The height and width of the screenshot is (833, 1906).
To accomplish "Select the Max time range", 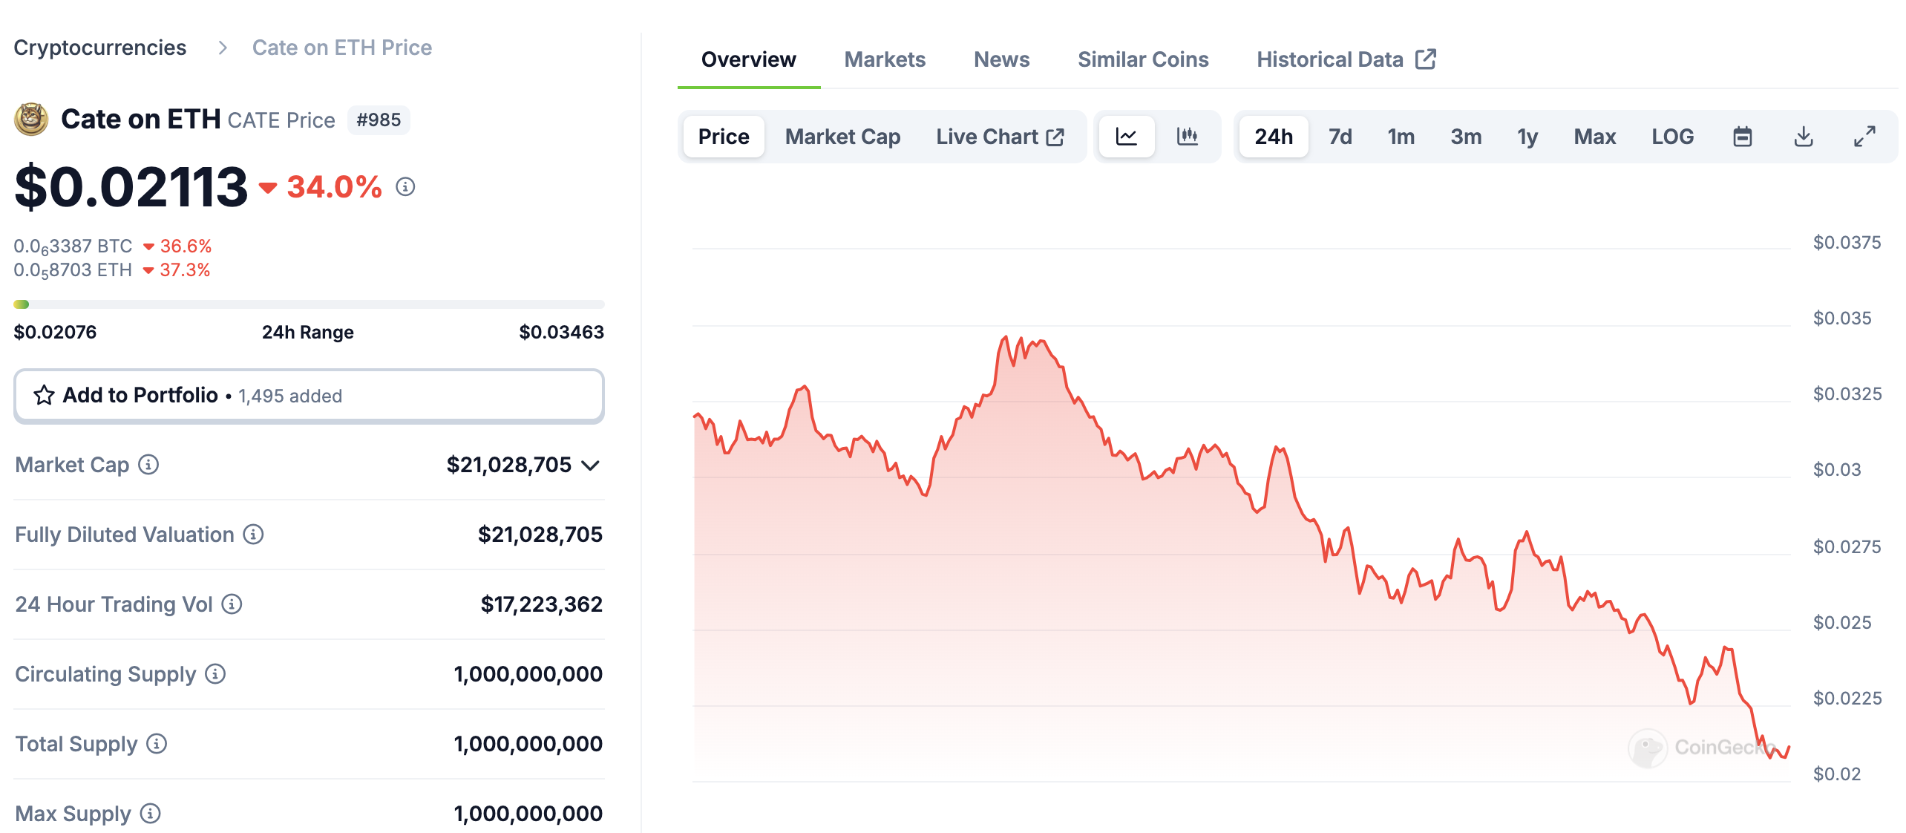I will [x=1594, y=137].
